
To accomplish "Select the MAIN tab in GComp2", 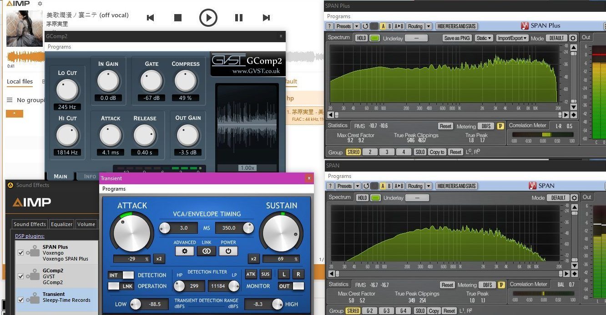I will click(61, 177).
